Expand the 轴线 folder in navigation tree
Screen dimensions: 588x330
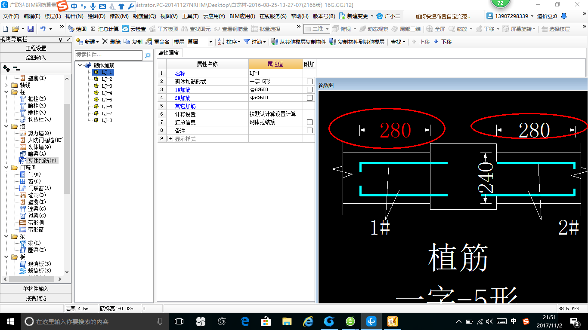click(6, 85)
